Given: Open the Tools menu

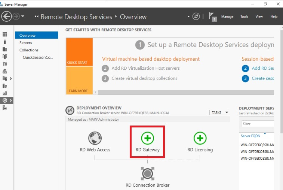Looking at the screenshot, I should [x=244, y=16].
